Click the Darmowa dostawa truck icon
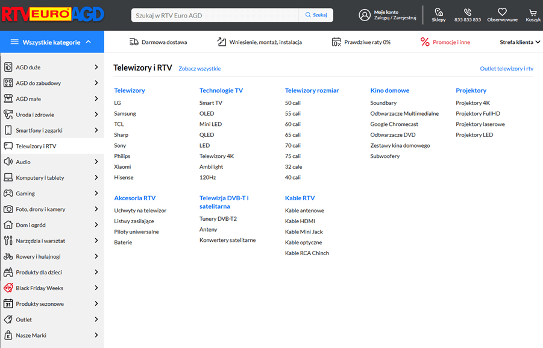Viewport: 543px width, 348px height. coord(134,42)
